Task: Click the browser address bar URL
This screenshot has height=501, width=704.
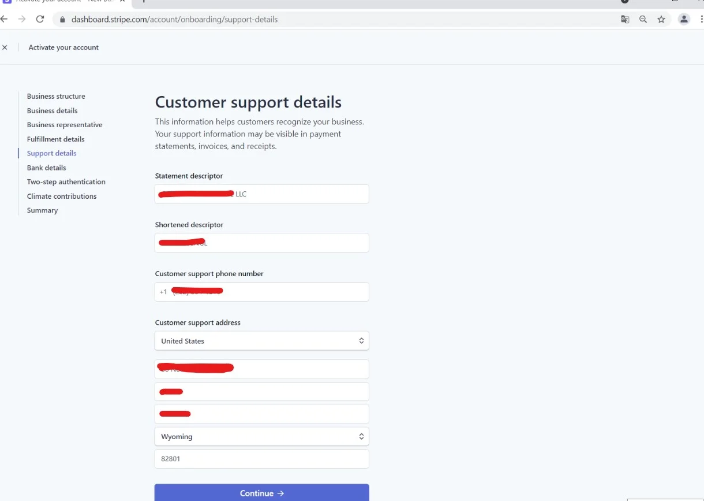Action: 174,20
